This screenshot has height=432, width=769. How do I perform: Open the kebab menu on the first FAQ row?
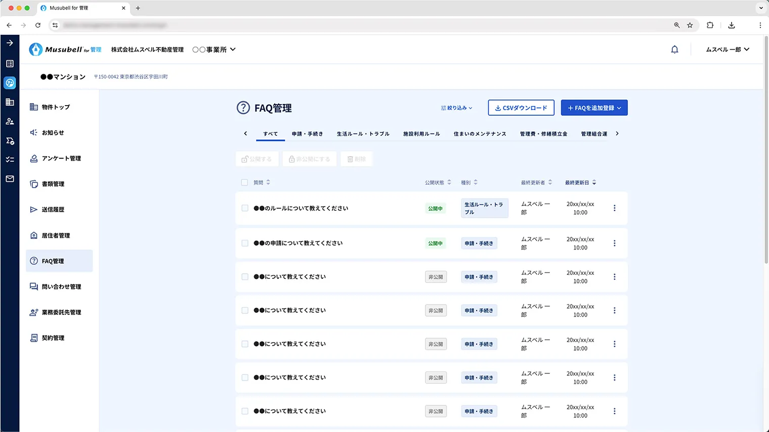coord(614,208)
